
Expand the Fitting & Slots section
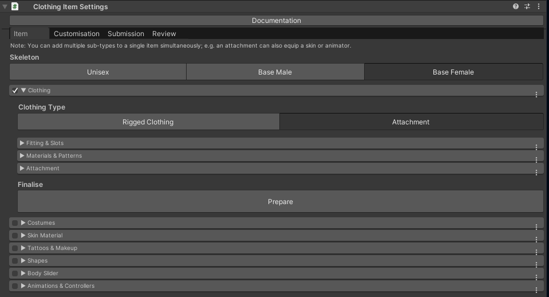pos(22,143)
